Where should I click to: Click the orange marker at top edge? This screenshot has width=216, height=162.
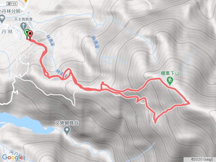26,1
